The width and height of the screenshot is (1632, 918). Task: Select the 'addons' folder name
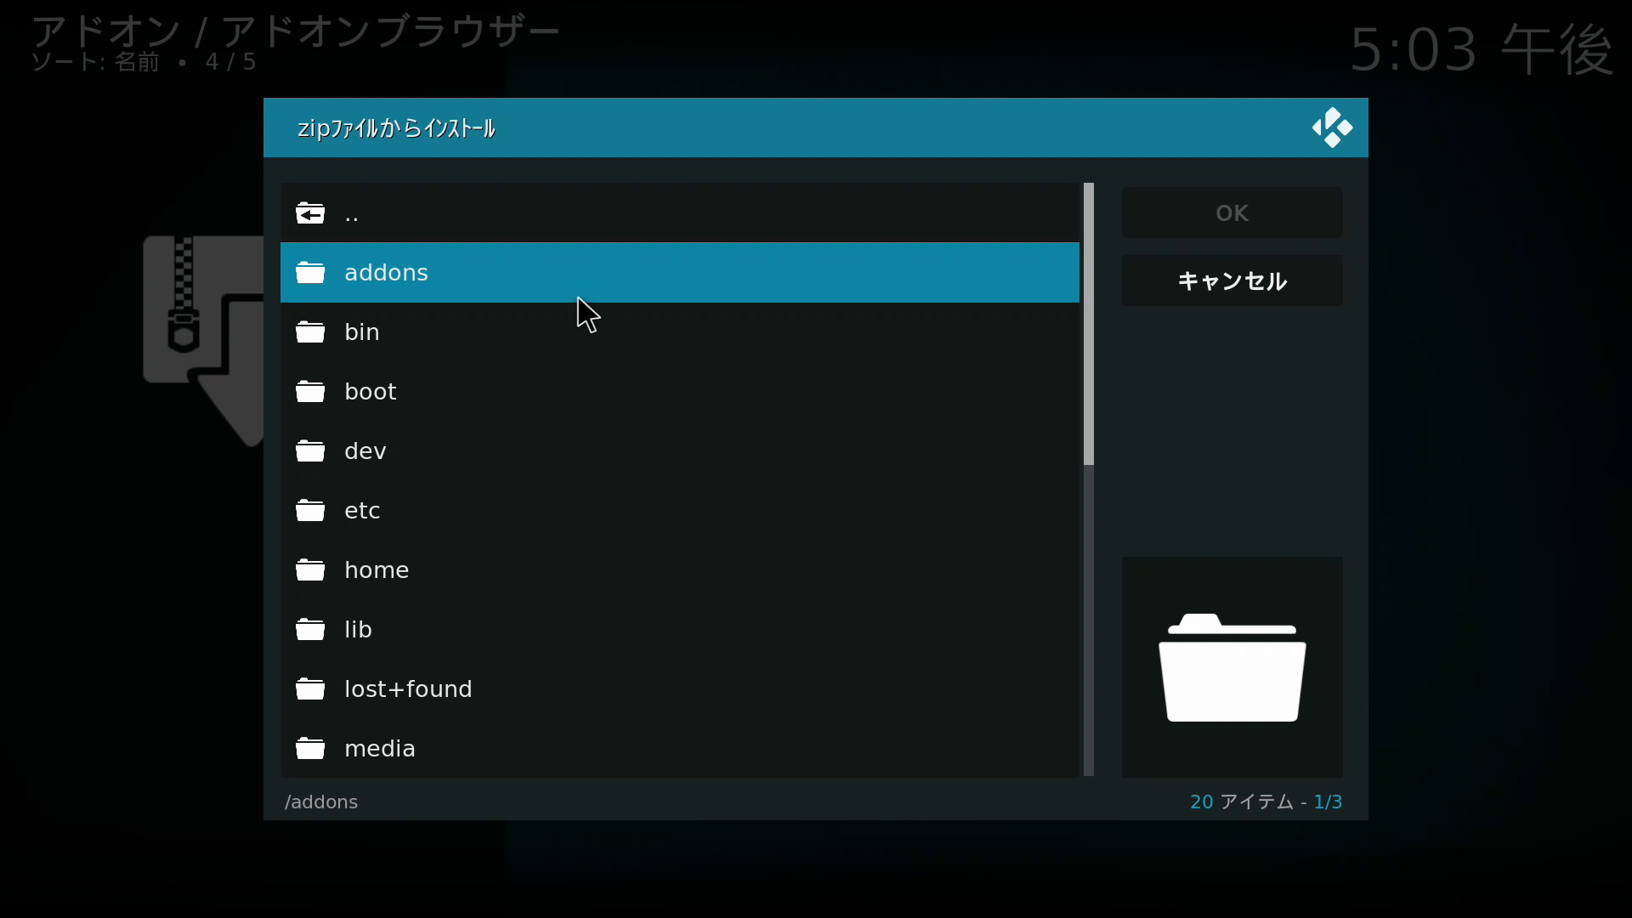387,273
